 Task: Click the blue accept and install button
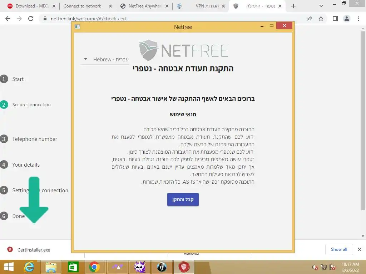[x=183, y=199]
